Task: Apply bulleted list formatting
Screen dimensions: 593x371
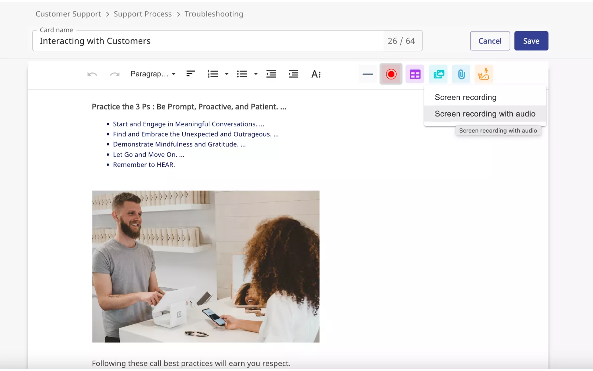Action: coord(242,74)
